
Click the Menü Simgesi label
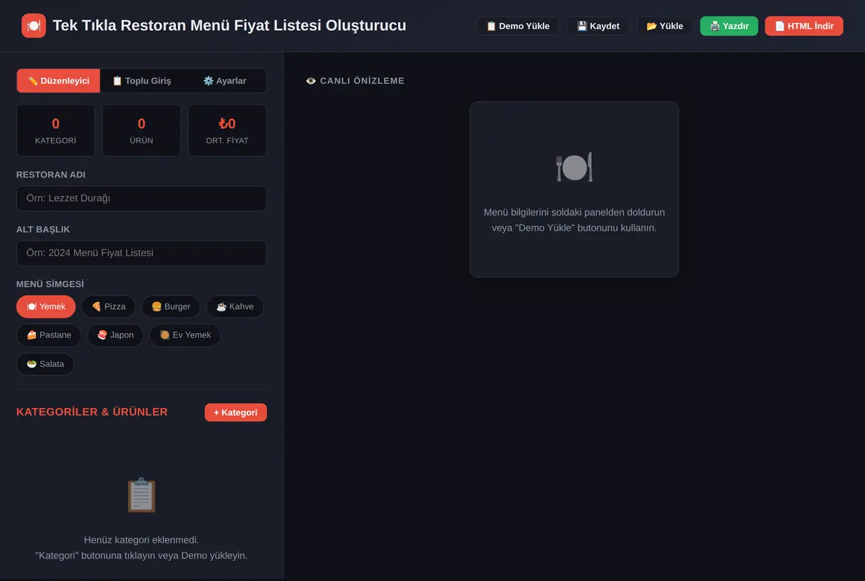[x=50, y=284]
